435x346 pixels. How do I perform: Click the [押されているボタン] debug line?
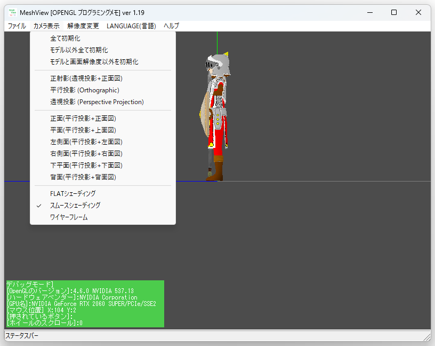(x=39, y=317)
